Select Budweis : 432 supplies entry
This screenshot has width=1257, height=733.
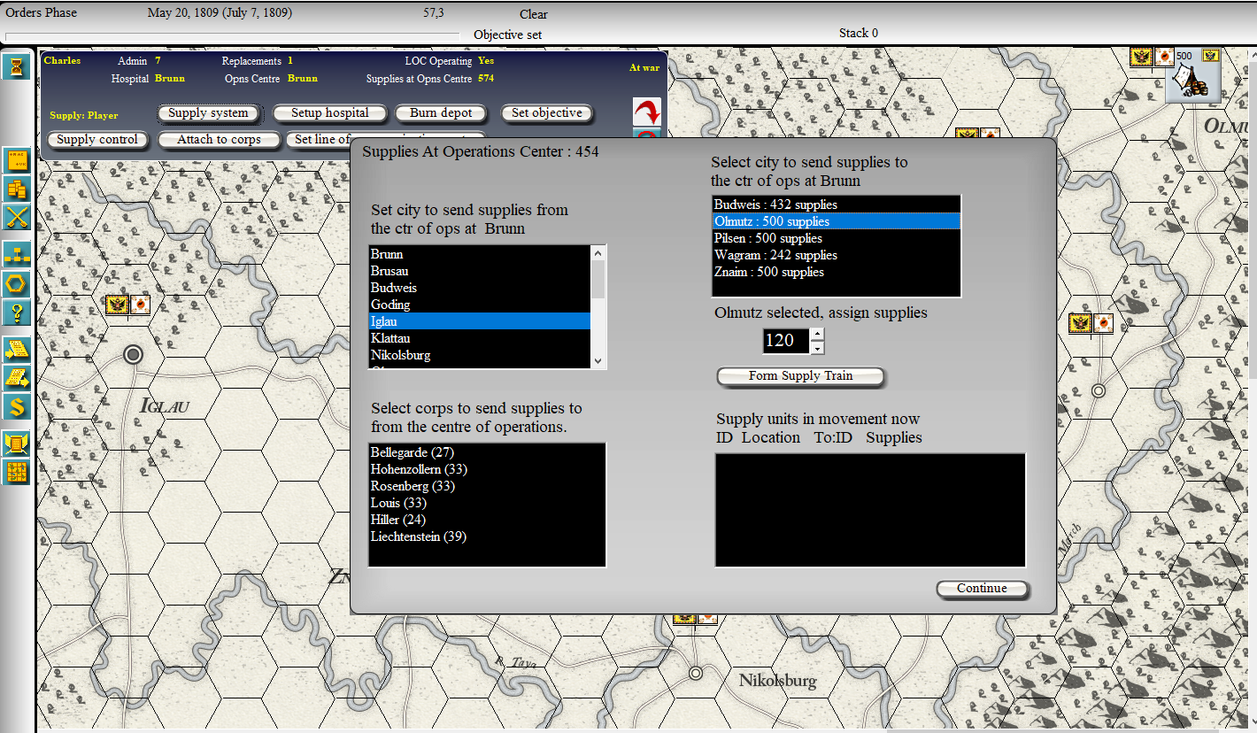[x=837, y=204]
